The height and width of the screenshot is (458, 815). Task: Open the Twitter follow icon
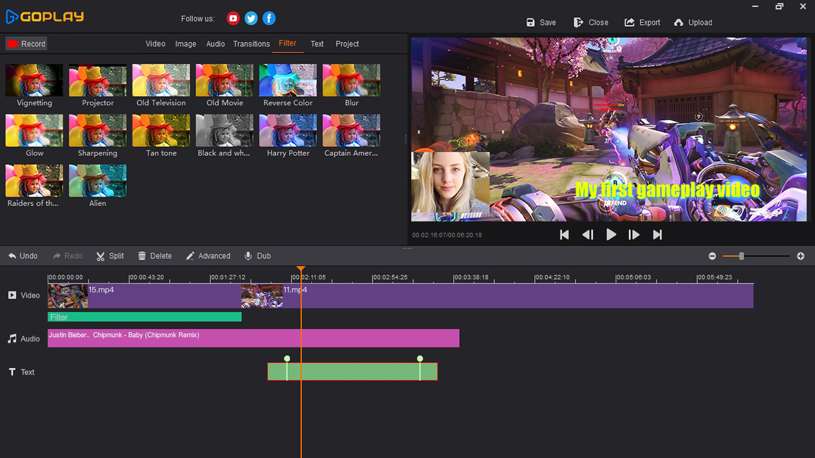[x=252, y=18]
